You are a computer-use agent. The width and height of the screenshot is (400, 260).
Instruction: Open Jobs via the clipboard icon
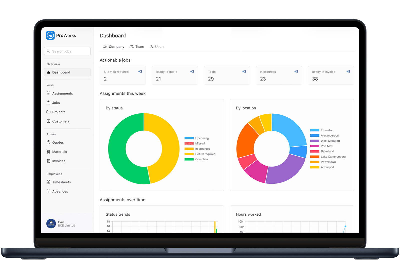(x=48, y=102)
